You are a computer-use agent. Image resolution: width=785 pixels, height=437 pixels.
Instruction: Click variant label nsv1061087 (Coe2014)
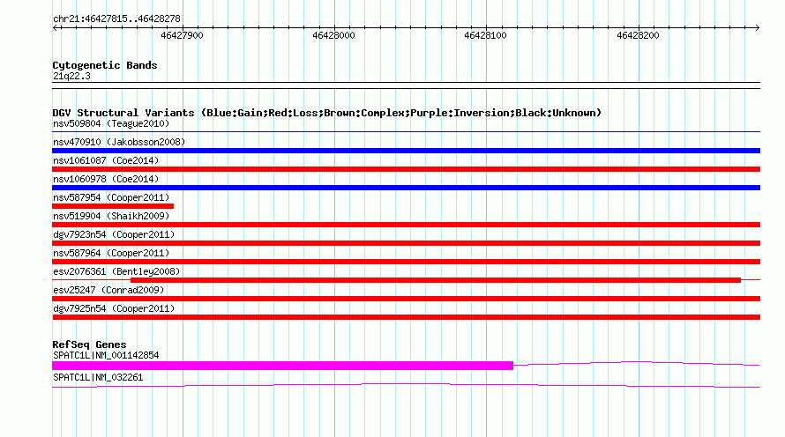coord(106,160)
